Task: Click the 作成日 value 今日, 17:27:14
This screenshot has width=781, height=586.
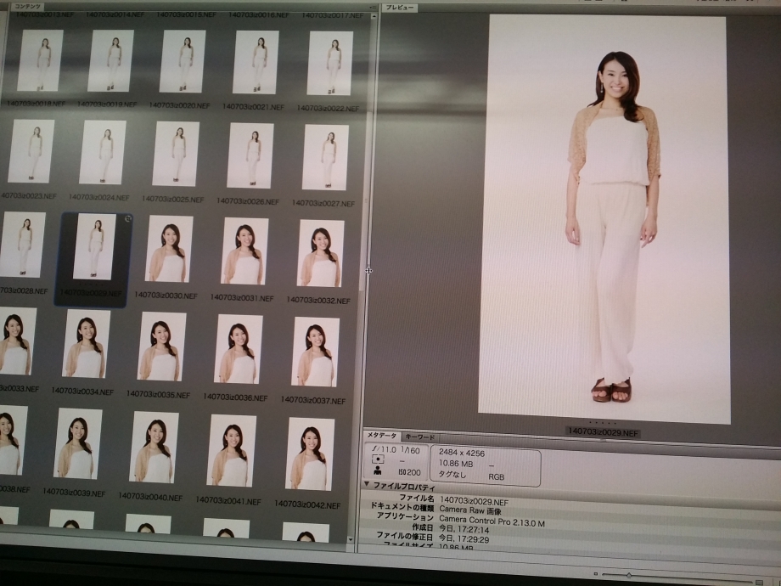Action: click(464, 529)
